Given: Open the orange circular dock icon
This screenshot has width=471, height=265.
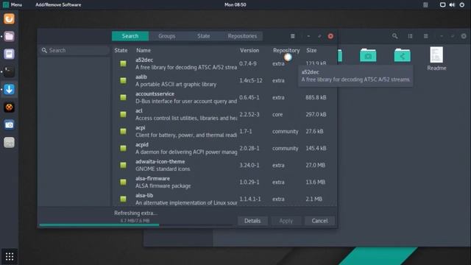Looking at the screenshot, I should pyautogui.click(x=9, y=107).
